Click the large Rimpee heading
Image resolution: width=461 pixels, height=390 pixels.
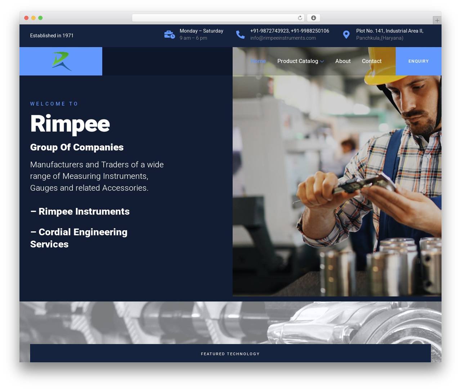[70, 124]
